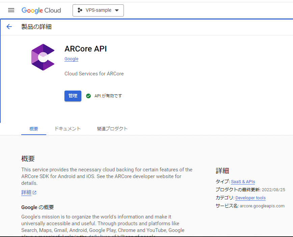Follow the SaaS & APIs type link
Image resolution: width=293 pixels, height=237 pixels.
(243, 181)
